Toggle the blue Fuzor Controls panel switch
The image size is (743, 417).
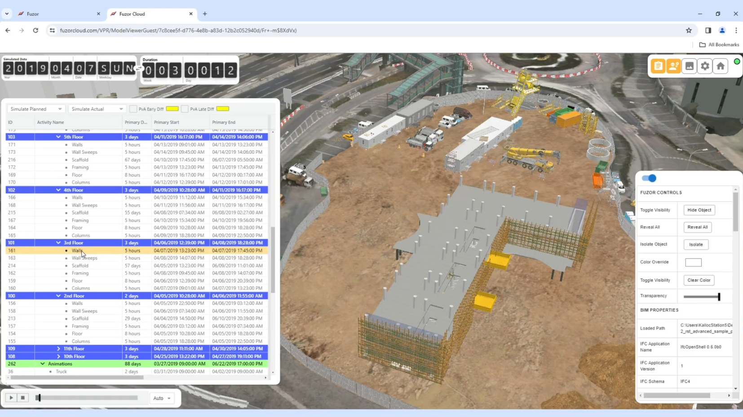(x=649, y=178)
